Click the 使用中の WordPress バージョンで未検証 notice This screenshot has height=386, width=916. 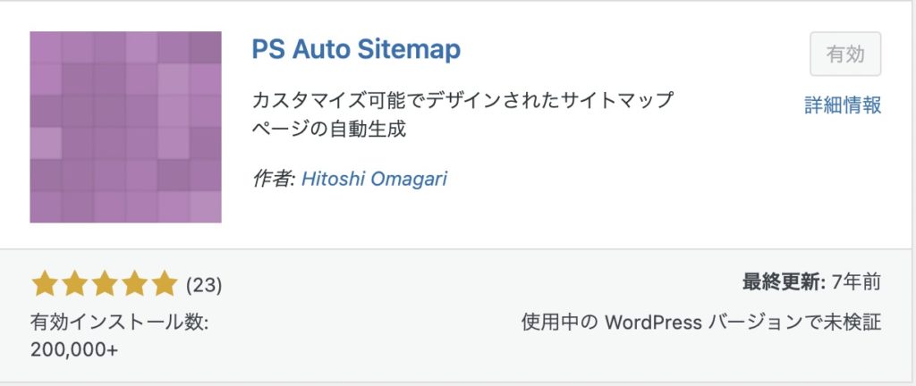click(x=701, y=323)
